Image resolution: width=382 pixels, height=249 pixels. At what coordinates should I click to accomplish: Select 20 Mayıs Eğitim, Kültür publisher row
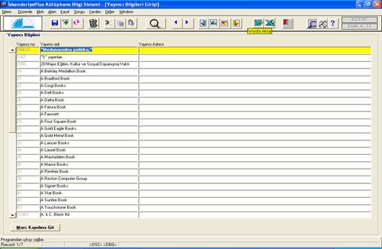[x=89, y=64]
